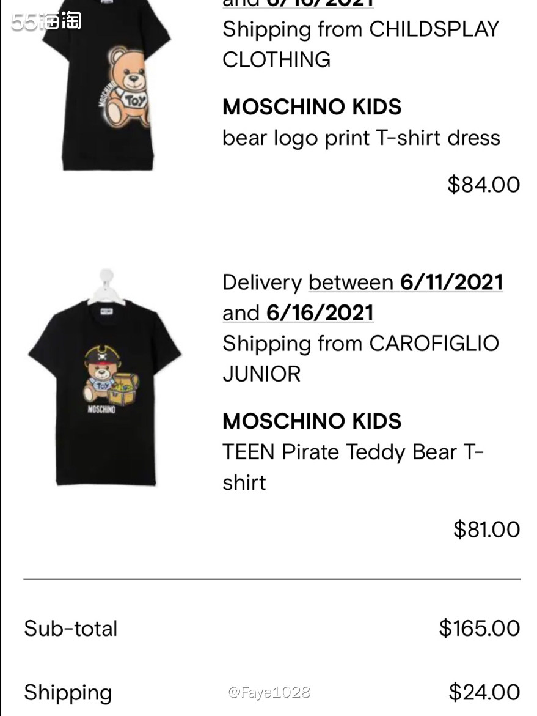Click the $81.00 price
This screenshot has height=716, width=537.
click(x=486, y=529)
